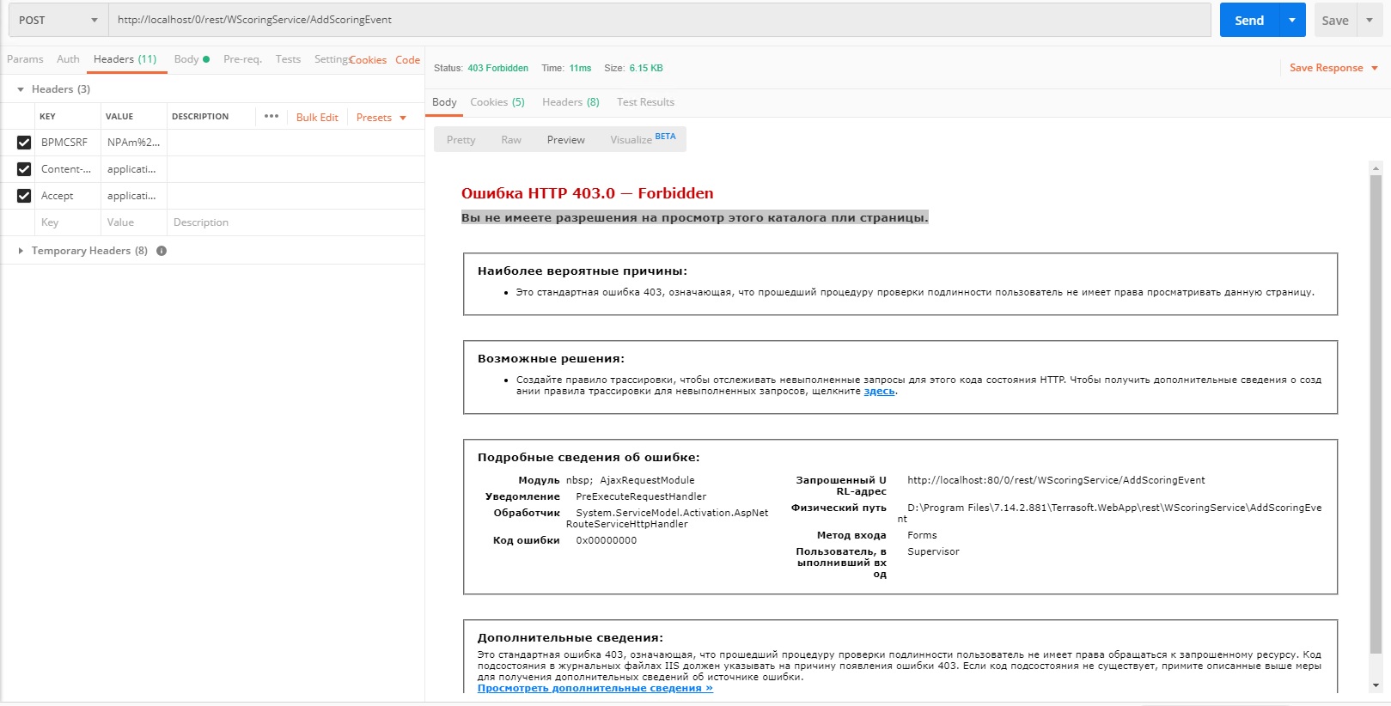Select the Accept header key cell
1391x706 pixels.
[x=68, y=196]
